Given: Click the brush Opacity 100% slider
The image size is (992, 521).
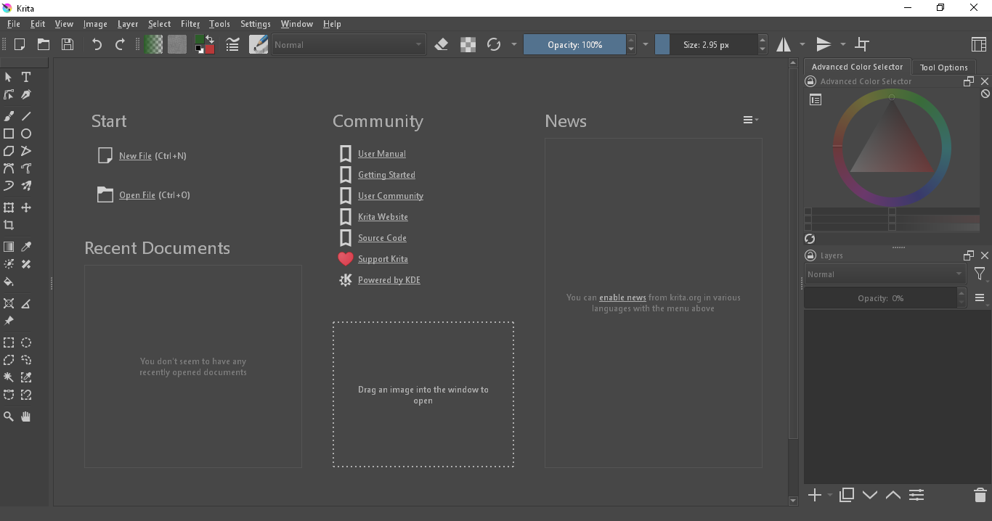Looking at the screenshot, I should (x=574, y=44).
